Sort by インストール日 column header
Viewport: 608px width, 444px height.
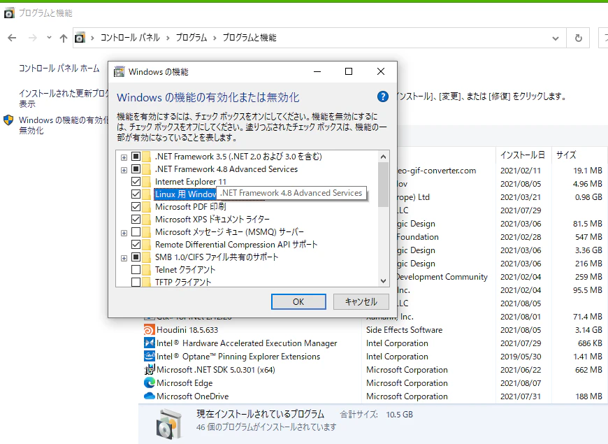click(522, 155)
